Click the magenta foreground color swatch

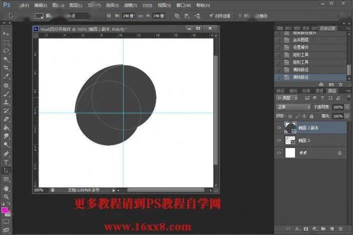(x=4, y=210)
